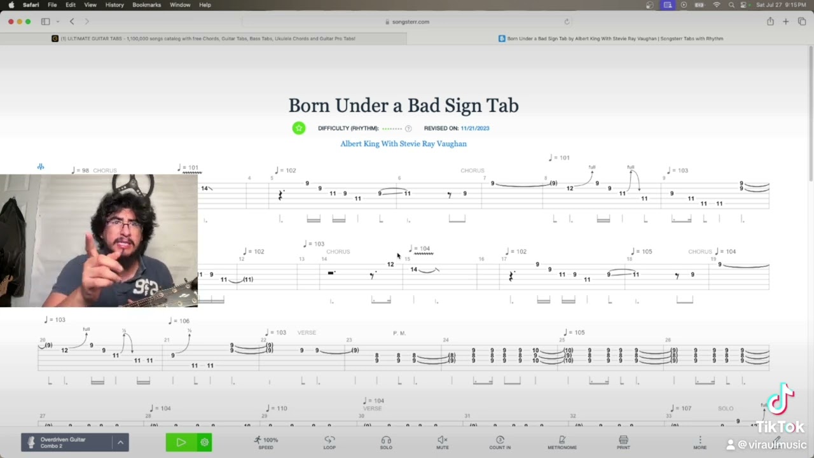814x458 pixels.
Task: Open the Share sheet icon
Action: pyautogui.click(x=770, y=22)
